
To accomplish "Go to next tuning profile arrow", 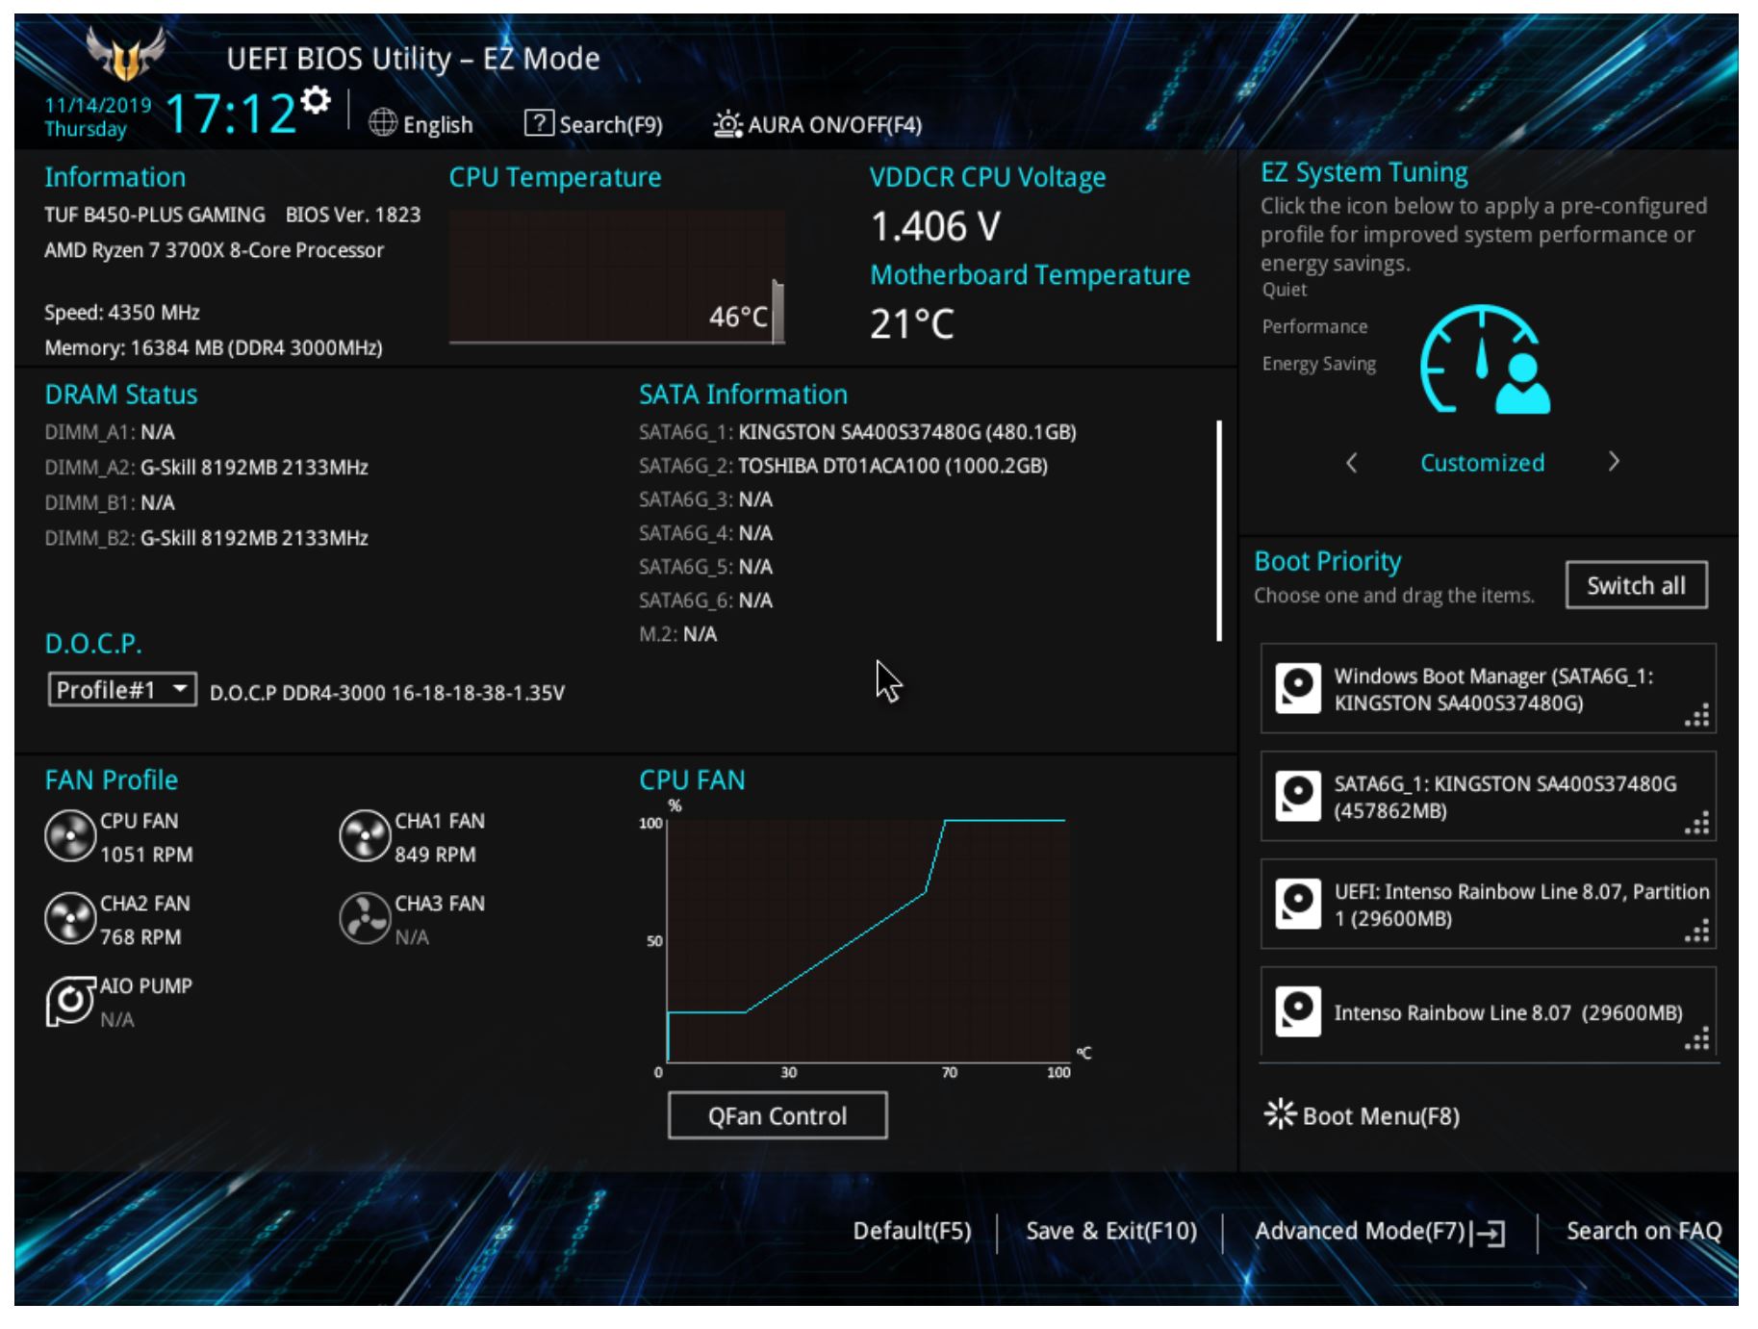I will point(1614,462).
